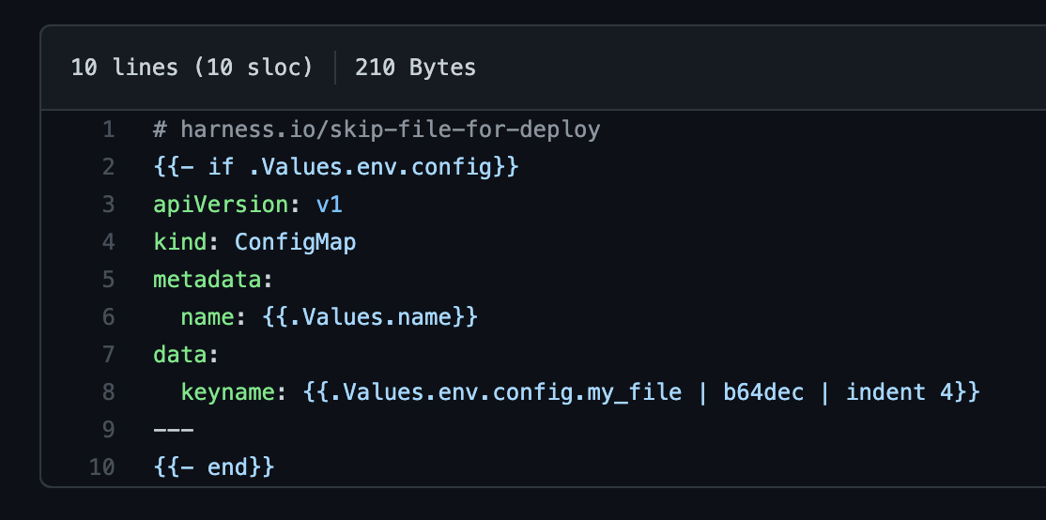Click the {{.Values.name}} template expression

(x=370, y=317)
